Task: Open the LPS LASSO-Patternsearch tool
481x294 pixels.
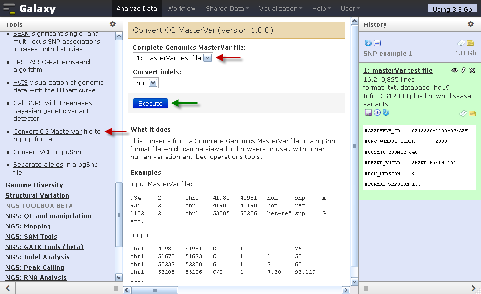Action: click(19, 62)
